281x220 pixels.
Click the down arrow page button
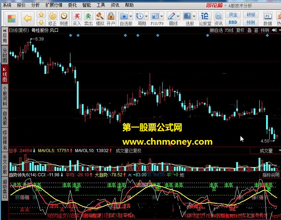(x=41, y=22)
